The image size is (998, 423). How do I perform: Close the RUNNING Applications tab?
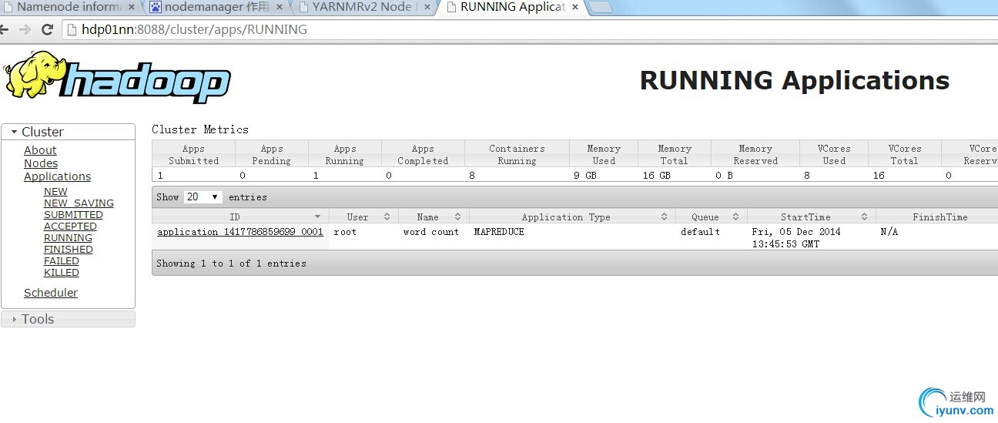coord(574,7)
